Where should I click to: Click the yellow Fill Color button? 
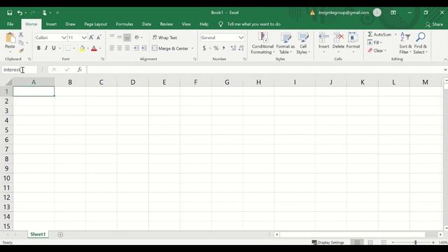(82, 48)
